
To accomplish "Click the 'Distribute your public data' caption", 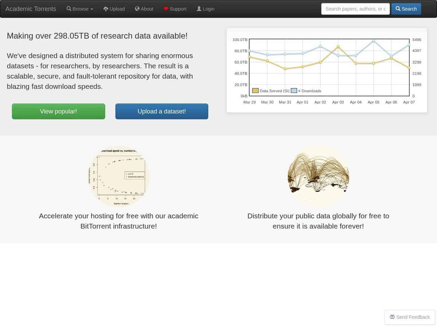I will click(318, 221).
